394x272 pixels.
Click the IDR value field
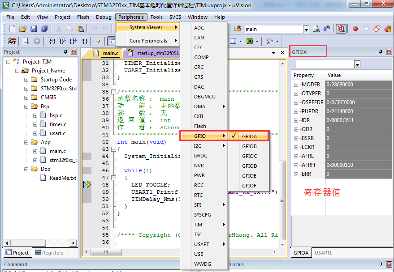[359, 120]
